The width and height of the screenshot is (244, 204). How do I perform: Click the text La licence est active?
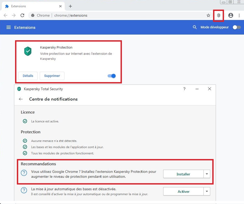point(45,121)
